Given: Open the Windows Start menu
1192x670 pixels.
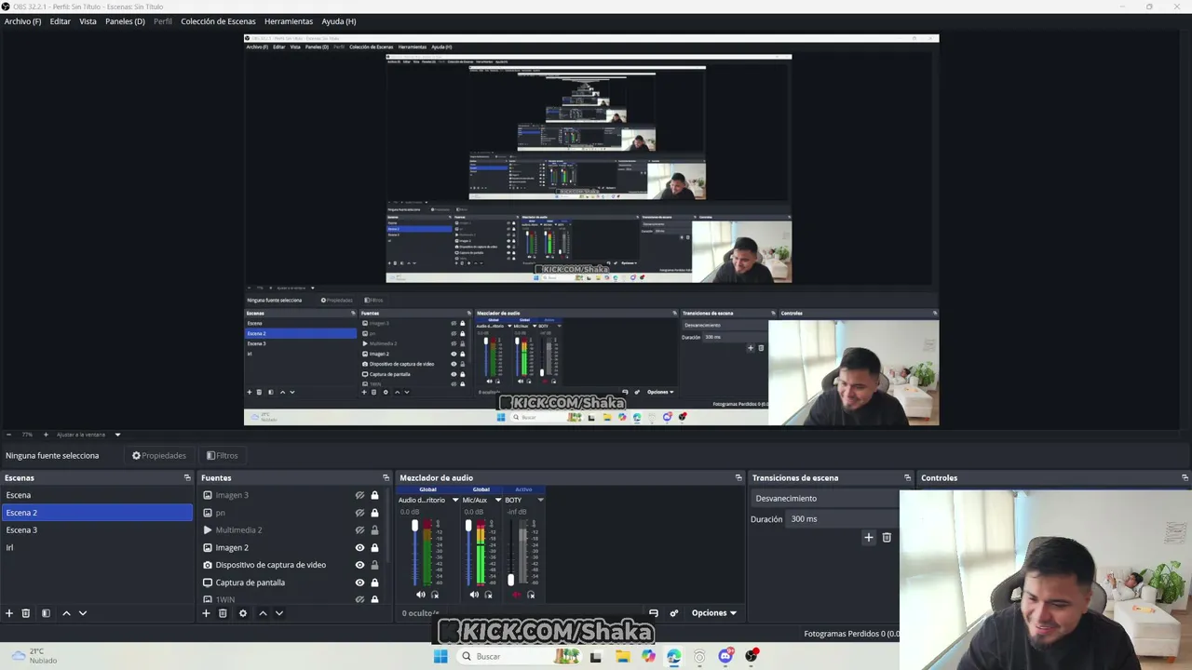Looking at the screenshot, I should 440,656.
